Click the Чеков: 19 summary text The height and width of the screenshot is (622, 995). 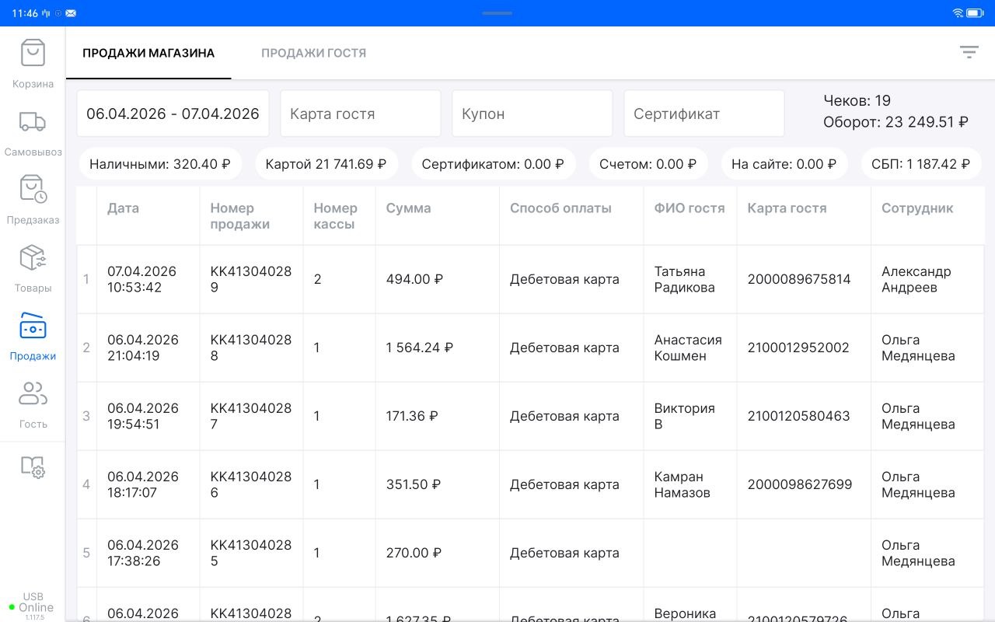pyautogui.click(x=856, y=100)
